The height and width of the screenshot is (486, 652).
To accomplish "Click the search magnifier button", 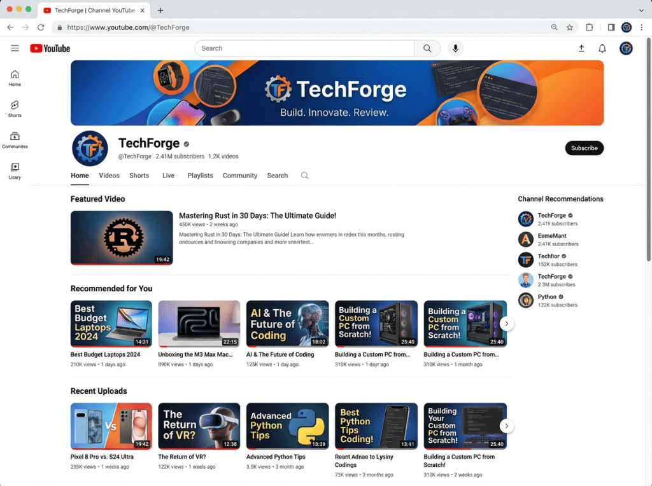I will tap(427, 48).
